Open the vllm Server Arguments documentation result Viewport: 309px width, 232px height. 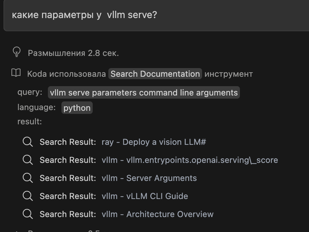149,178
